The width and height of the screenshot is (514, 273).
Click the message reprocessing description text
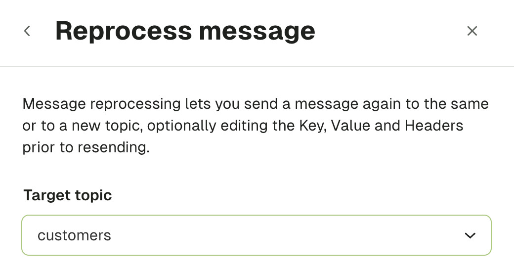click(256, 125)
